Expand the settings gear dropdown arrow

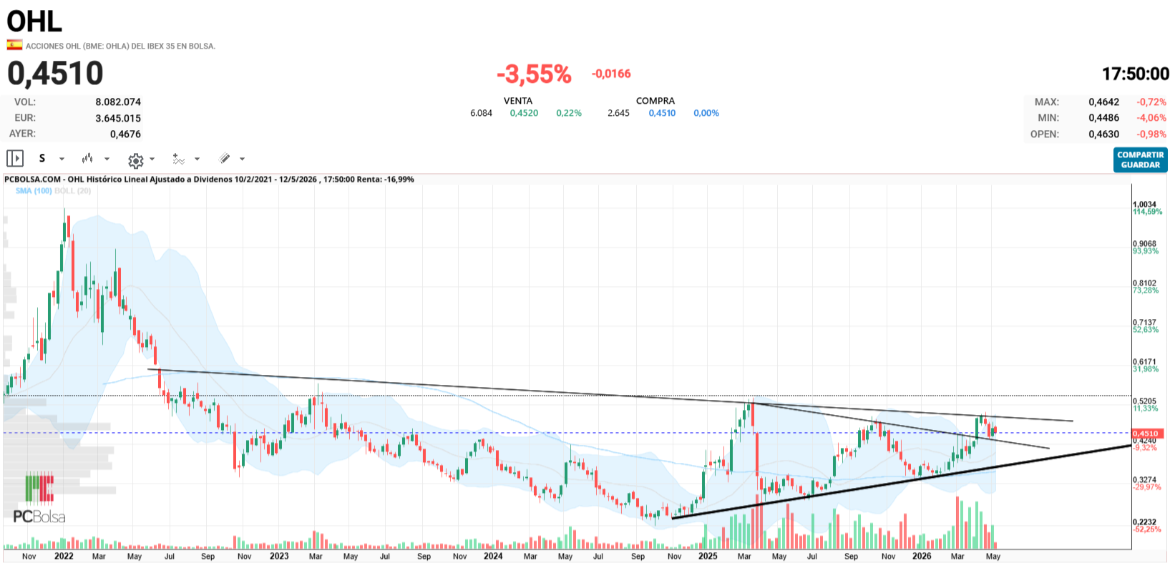[152, 159]
